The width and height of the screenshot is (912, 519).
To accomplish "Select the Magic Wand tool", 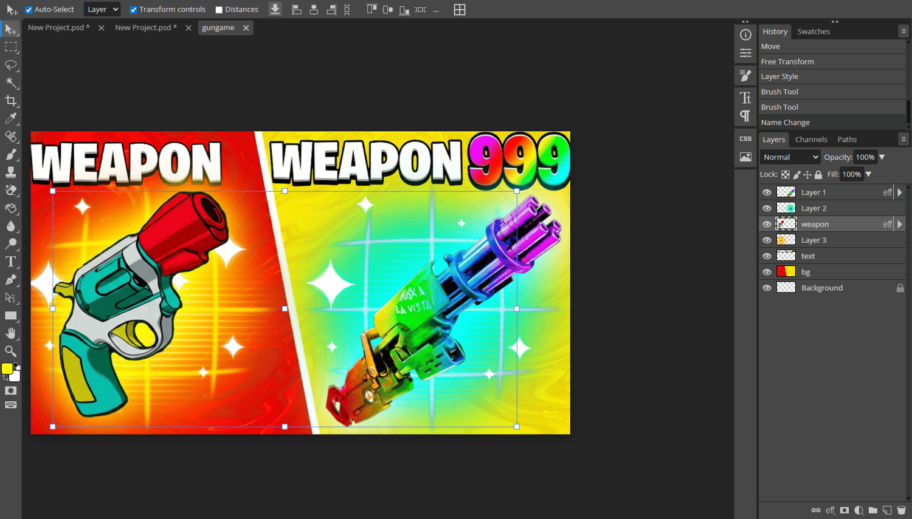I will tap(11, 83).
